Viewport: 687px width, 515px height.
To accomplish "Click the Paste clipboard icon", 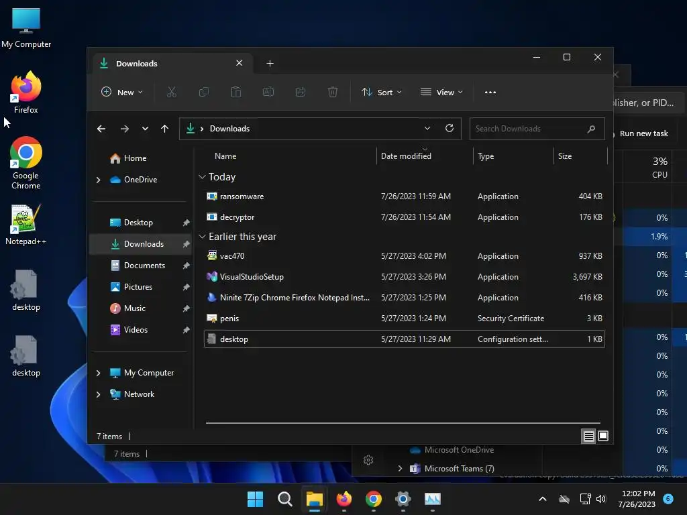I will 236,92.
